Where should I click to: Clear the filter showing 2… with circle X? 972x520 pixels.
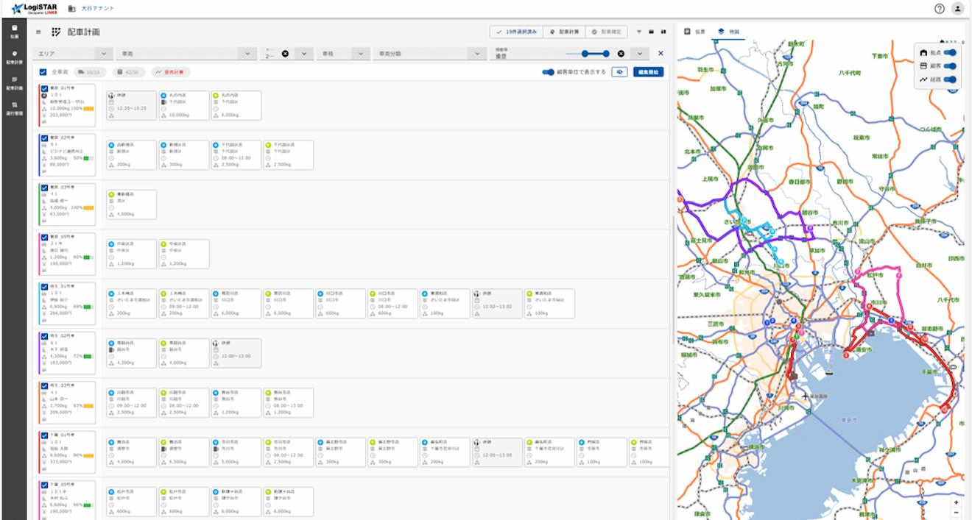pos(285,54)
